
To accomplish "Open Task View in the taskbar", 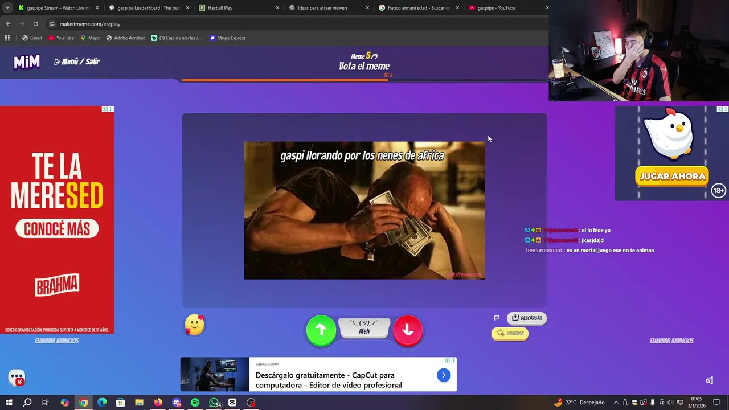I will 46,403.
